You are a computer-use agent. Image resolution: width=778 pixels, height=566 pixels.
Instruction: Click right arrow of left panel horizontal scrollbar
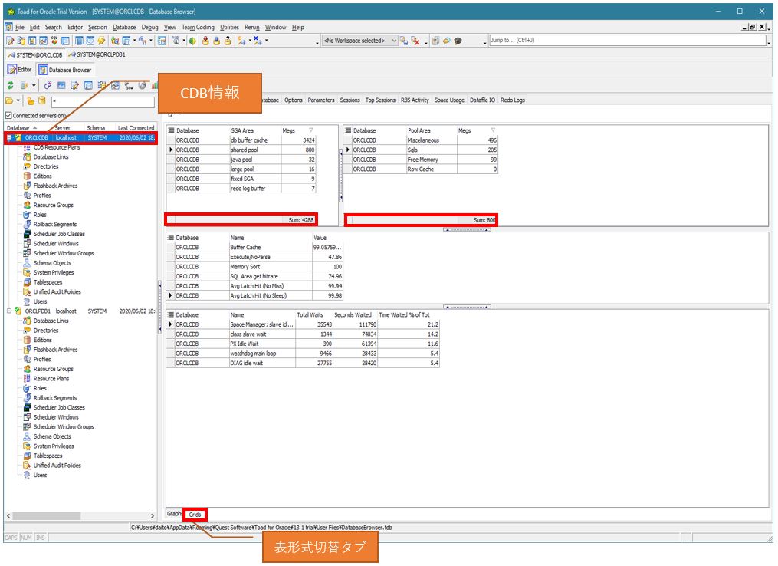click(153, 516)
